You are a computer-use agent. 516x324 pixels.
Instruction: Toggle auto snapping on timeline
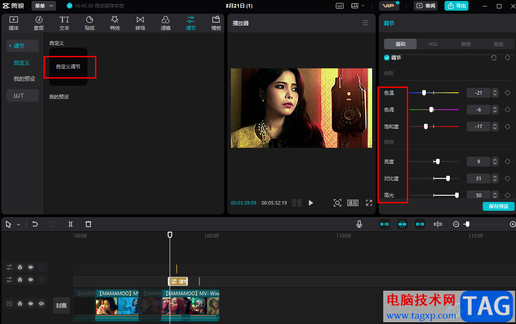(402, 224)
